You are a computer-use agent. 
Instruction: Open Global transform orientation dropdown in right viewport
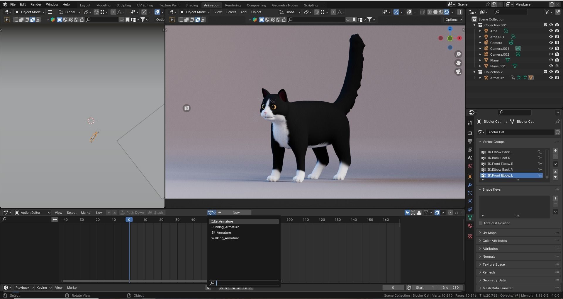pyautogui.click(x=290, y=12)
